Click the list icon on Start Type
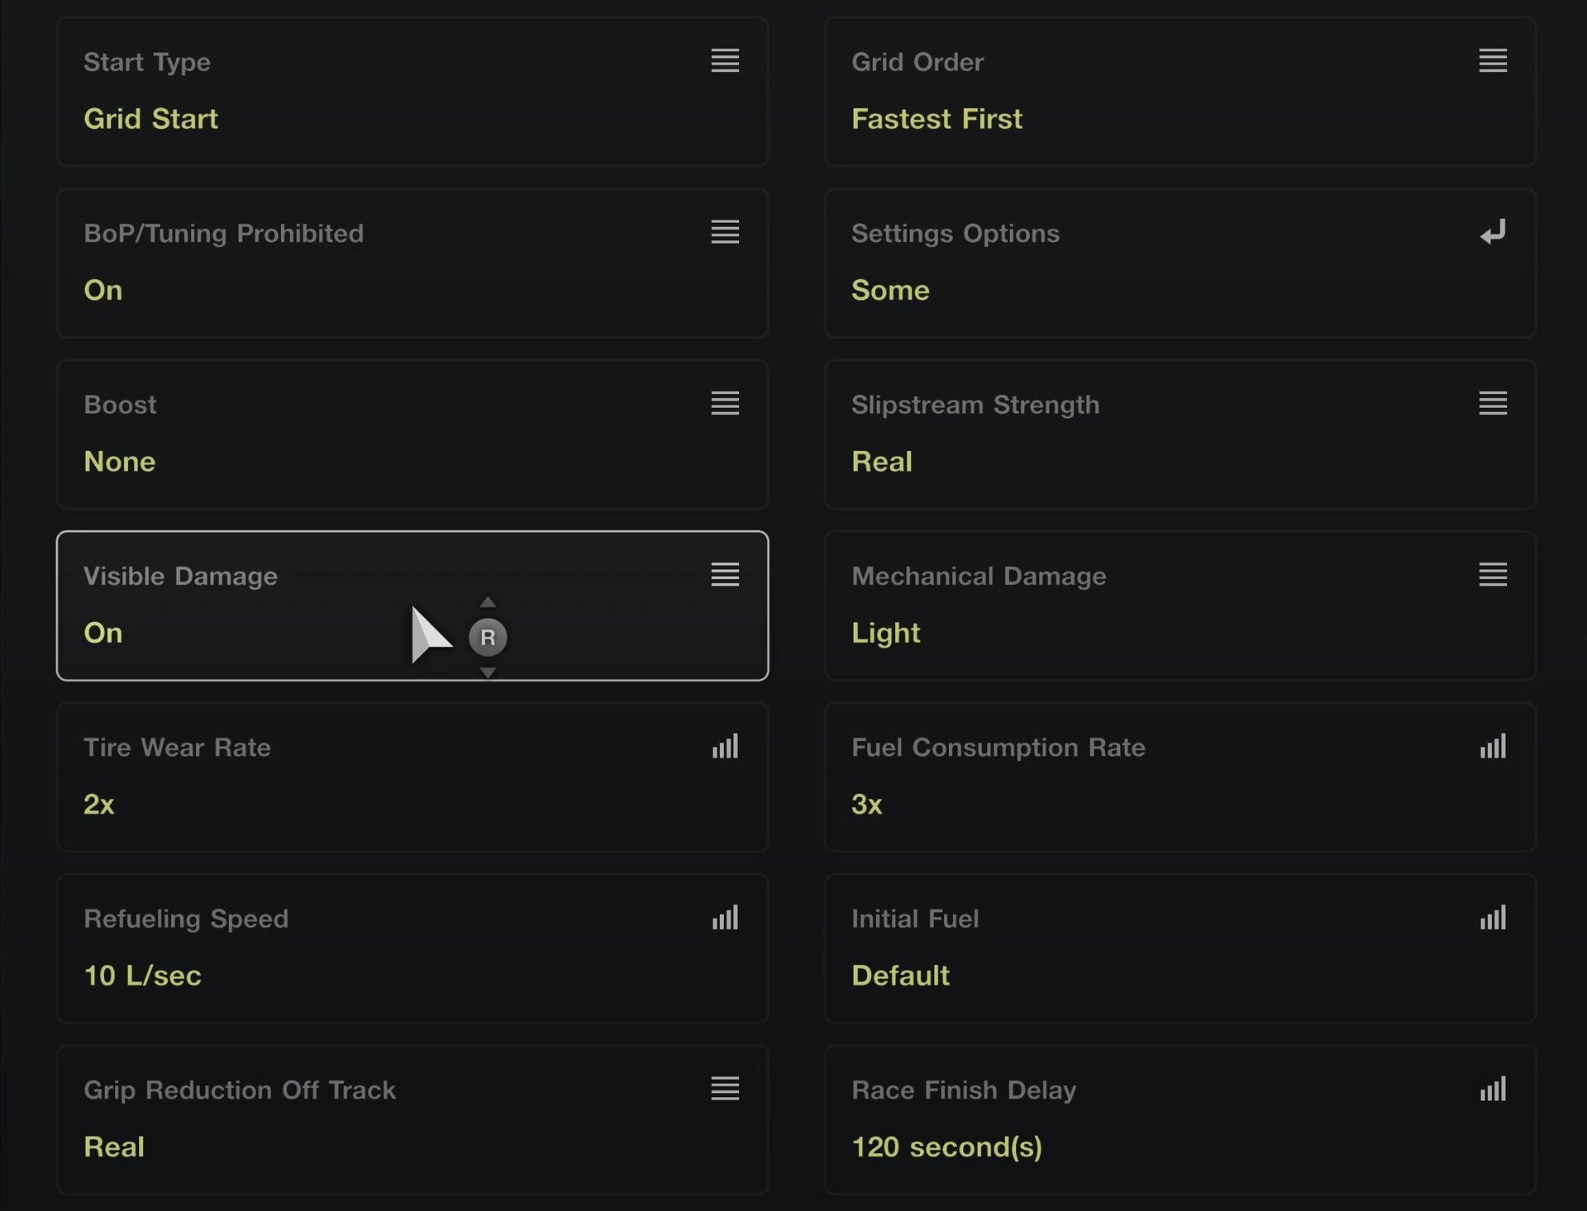Viewport: 1587px width, 1211px height. click(725, 60)
